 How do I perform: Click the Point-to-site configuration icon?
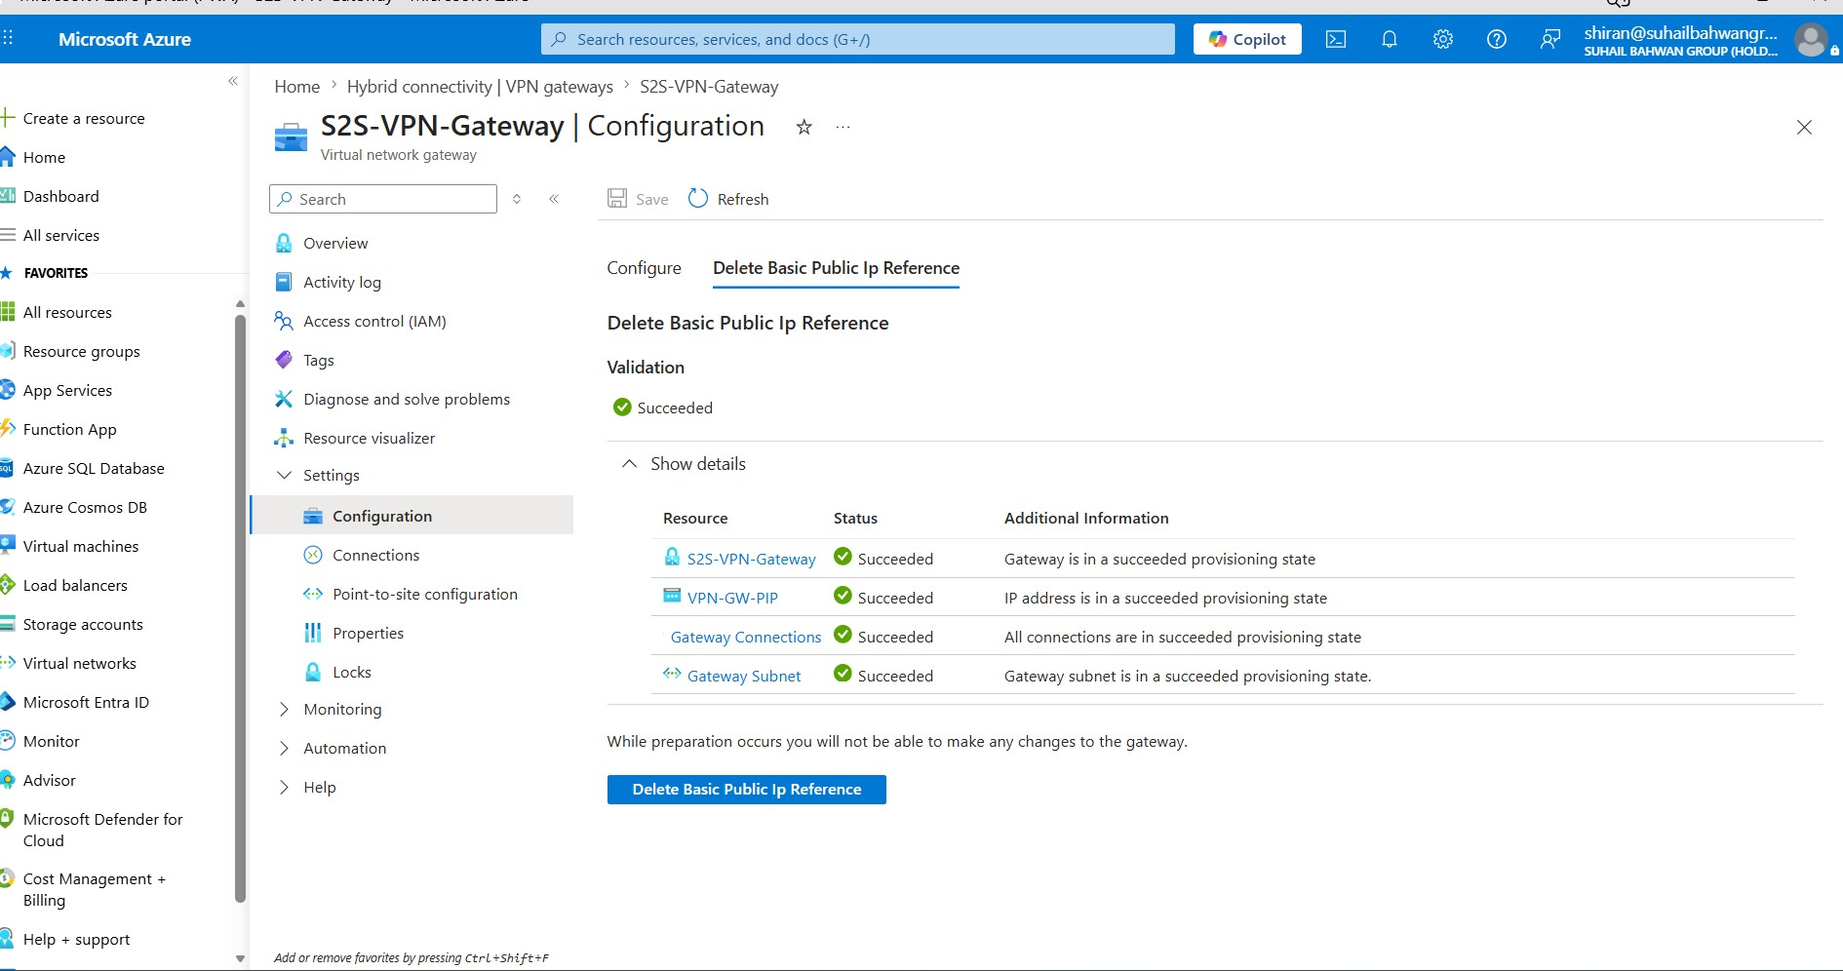[313, 594]
